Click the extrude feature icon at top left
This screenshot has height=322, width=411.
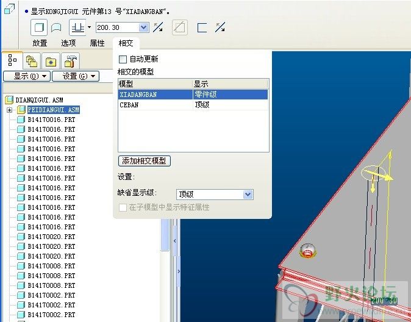click(x=9, y=9)
